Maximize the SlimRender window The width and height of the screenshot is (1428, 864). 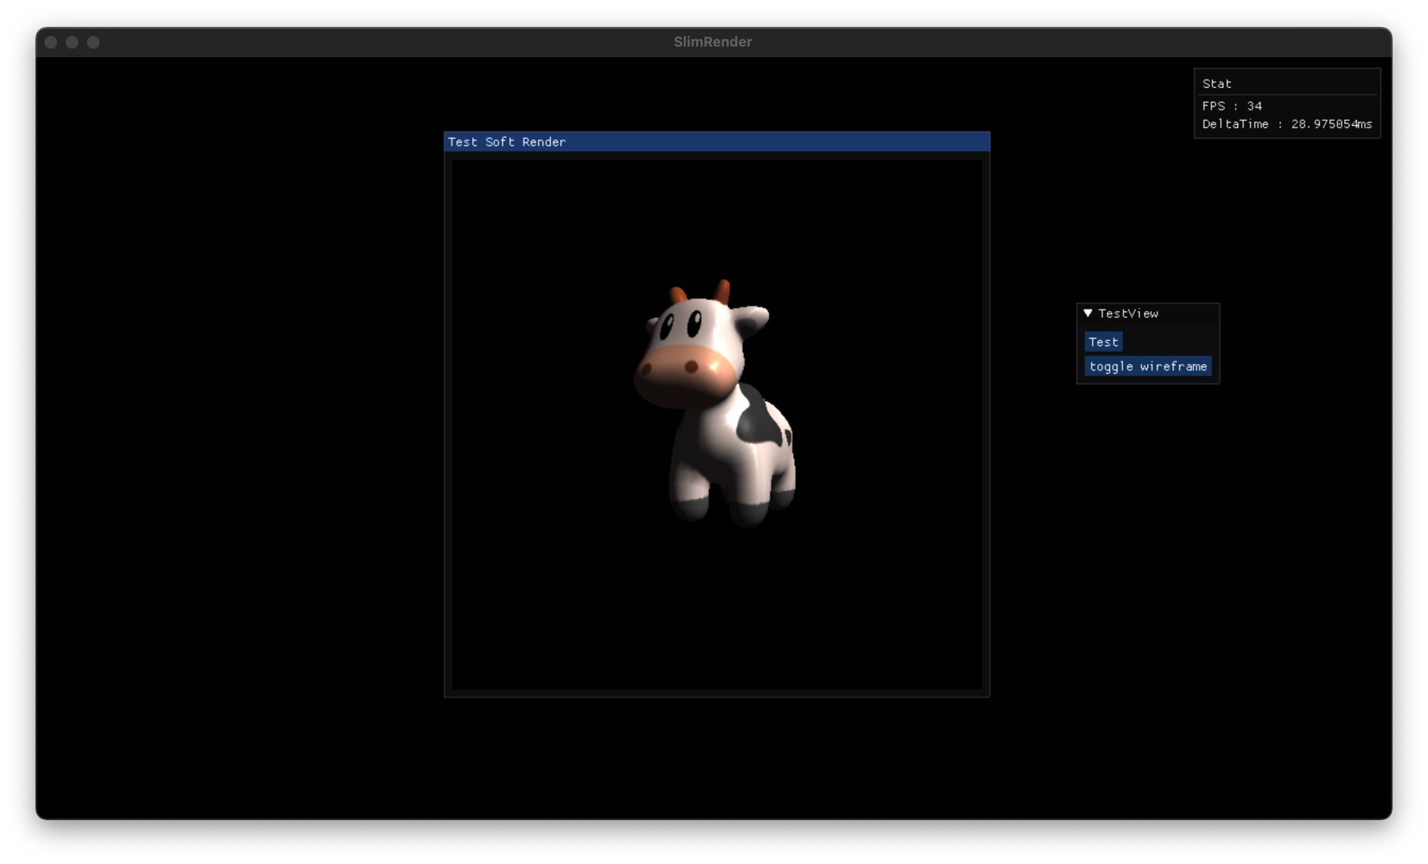coord(93,42)
